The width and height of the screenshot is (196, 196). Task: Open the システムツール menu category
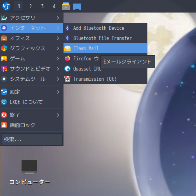click(x=32, y=79)
